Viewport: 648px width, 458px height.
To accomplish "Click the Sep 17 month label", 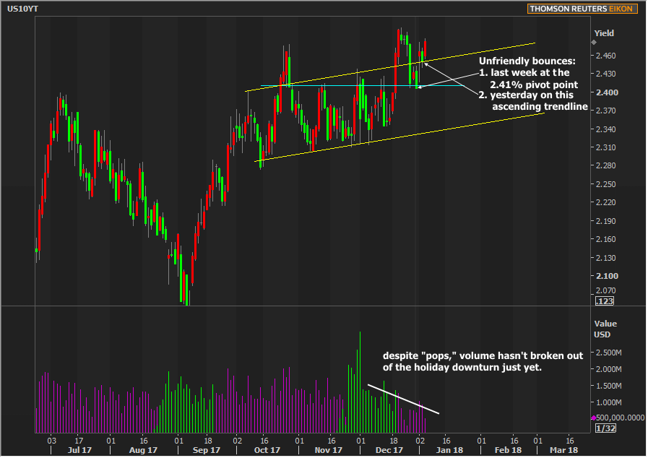I will (206, 450).
